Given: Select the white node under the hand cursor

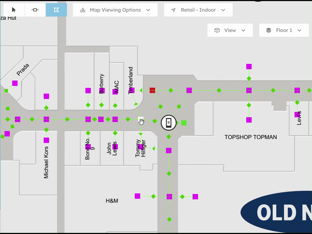Looking at the screenshot, I should coord(140,119).
